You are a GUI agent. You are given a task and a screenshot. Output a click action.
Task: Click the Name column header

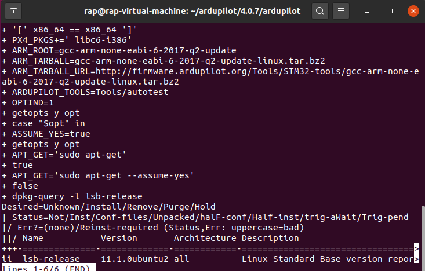tap(33, 238)
